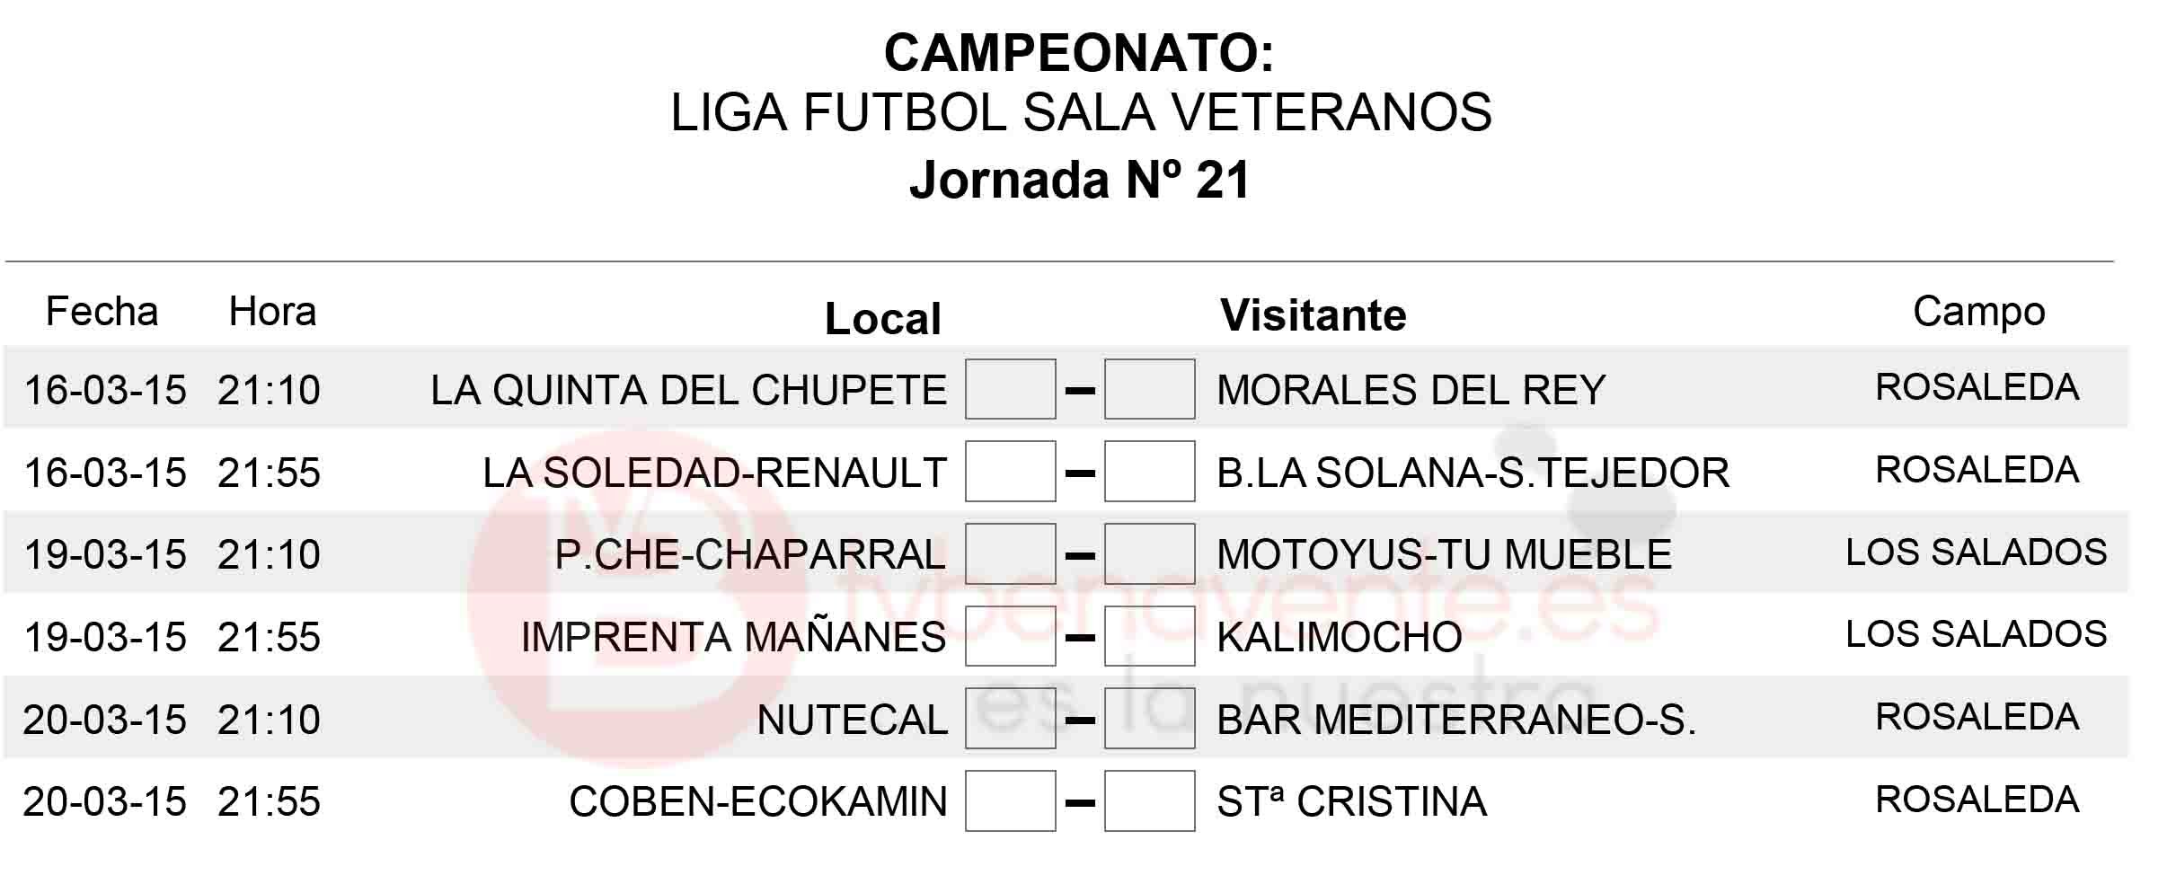
Task: Click the Local column header
Action: pos(883,318)
